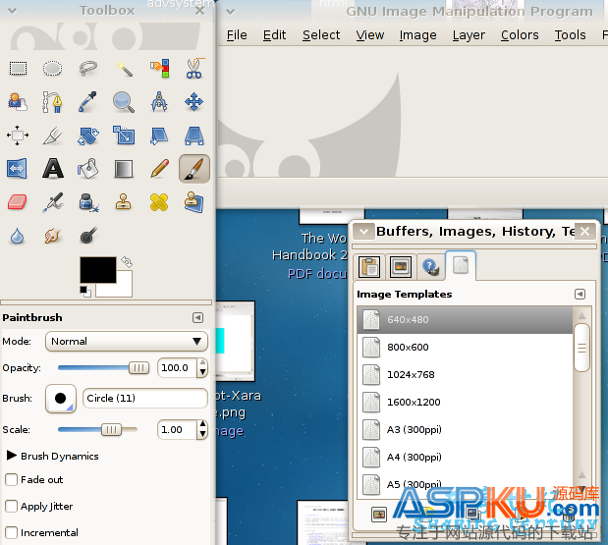This screenshot has height=545, width=608.
Task: Select the Measure compass tool
Action: (160, 102)
